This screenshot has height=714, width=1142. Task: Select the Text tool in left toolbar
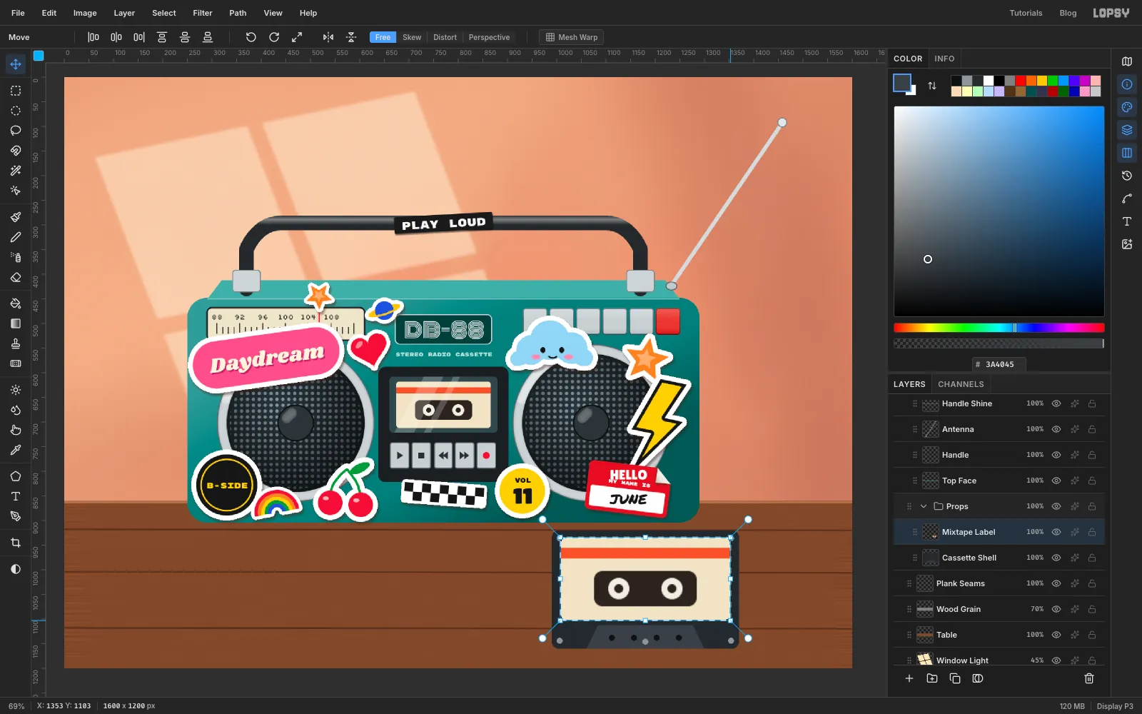pos(16,496)
